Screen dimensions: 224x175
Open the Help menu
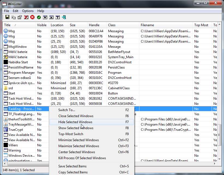(41, 11)
